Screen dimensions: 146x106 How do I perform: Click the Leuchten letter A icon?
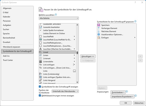[x=41, y=49]
